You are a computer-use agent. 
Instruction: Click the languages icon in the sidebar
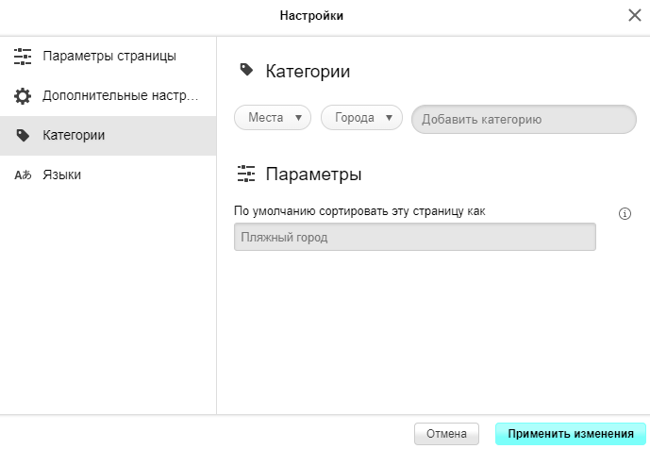coord(23,175)
